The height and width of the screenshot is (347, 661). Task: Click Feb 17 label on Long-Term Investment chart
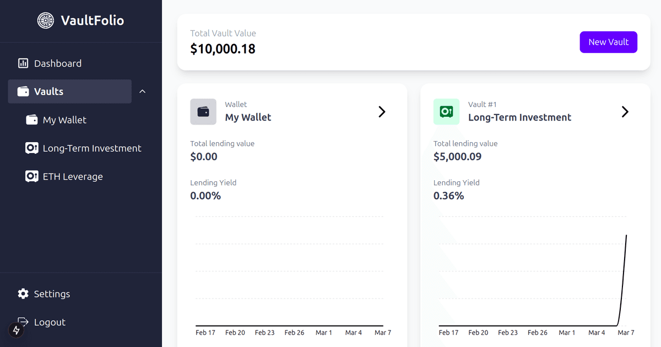coord(448,333)
